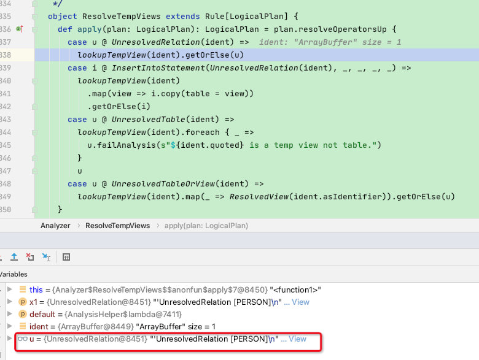Click the Step Out blue up-arrow icon

14,257
